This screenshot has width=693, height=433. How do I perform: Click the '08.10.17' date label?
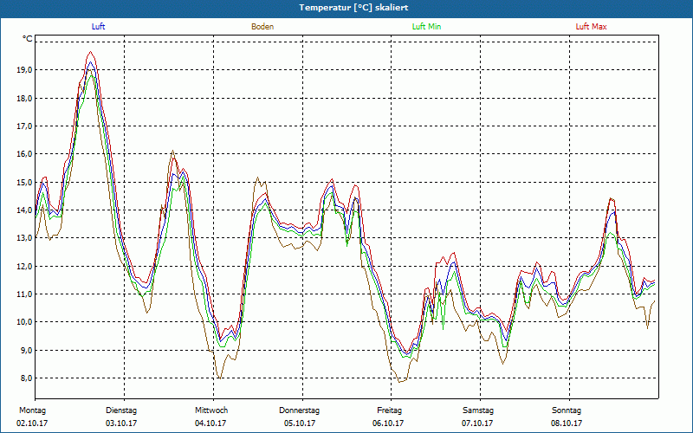pos(567,423)
